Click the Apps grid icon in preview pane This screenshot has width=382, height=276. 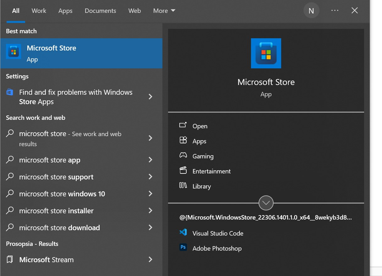coord(183,140)
